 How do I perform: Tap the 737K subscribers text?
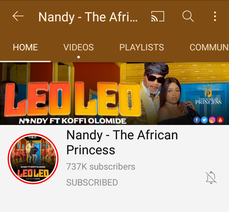pyautogui.click(x=101, y=167)
